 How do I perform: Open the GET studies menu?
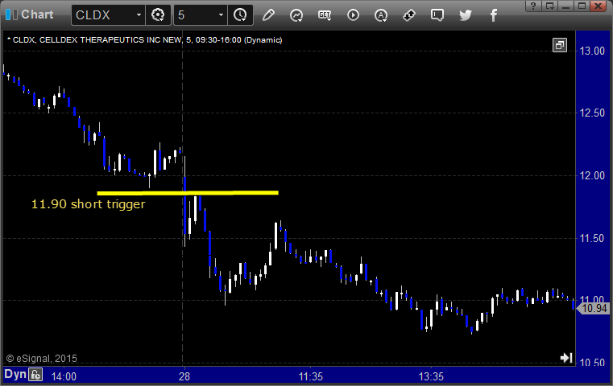pyautogui.click(x=325, y=15)
